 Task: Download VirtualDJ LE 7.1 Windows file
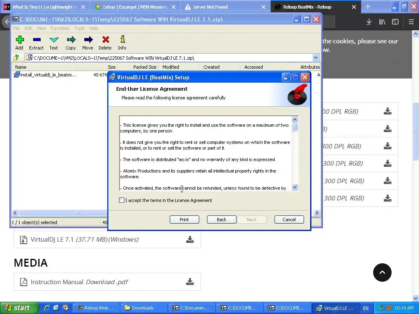tap(190, 240)
